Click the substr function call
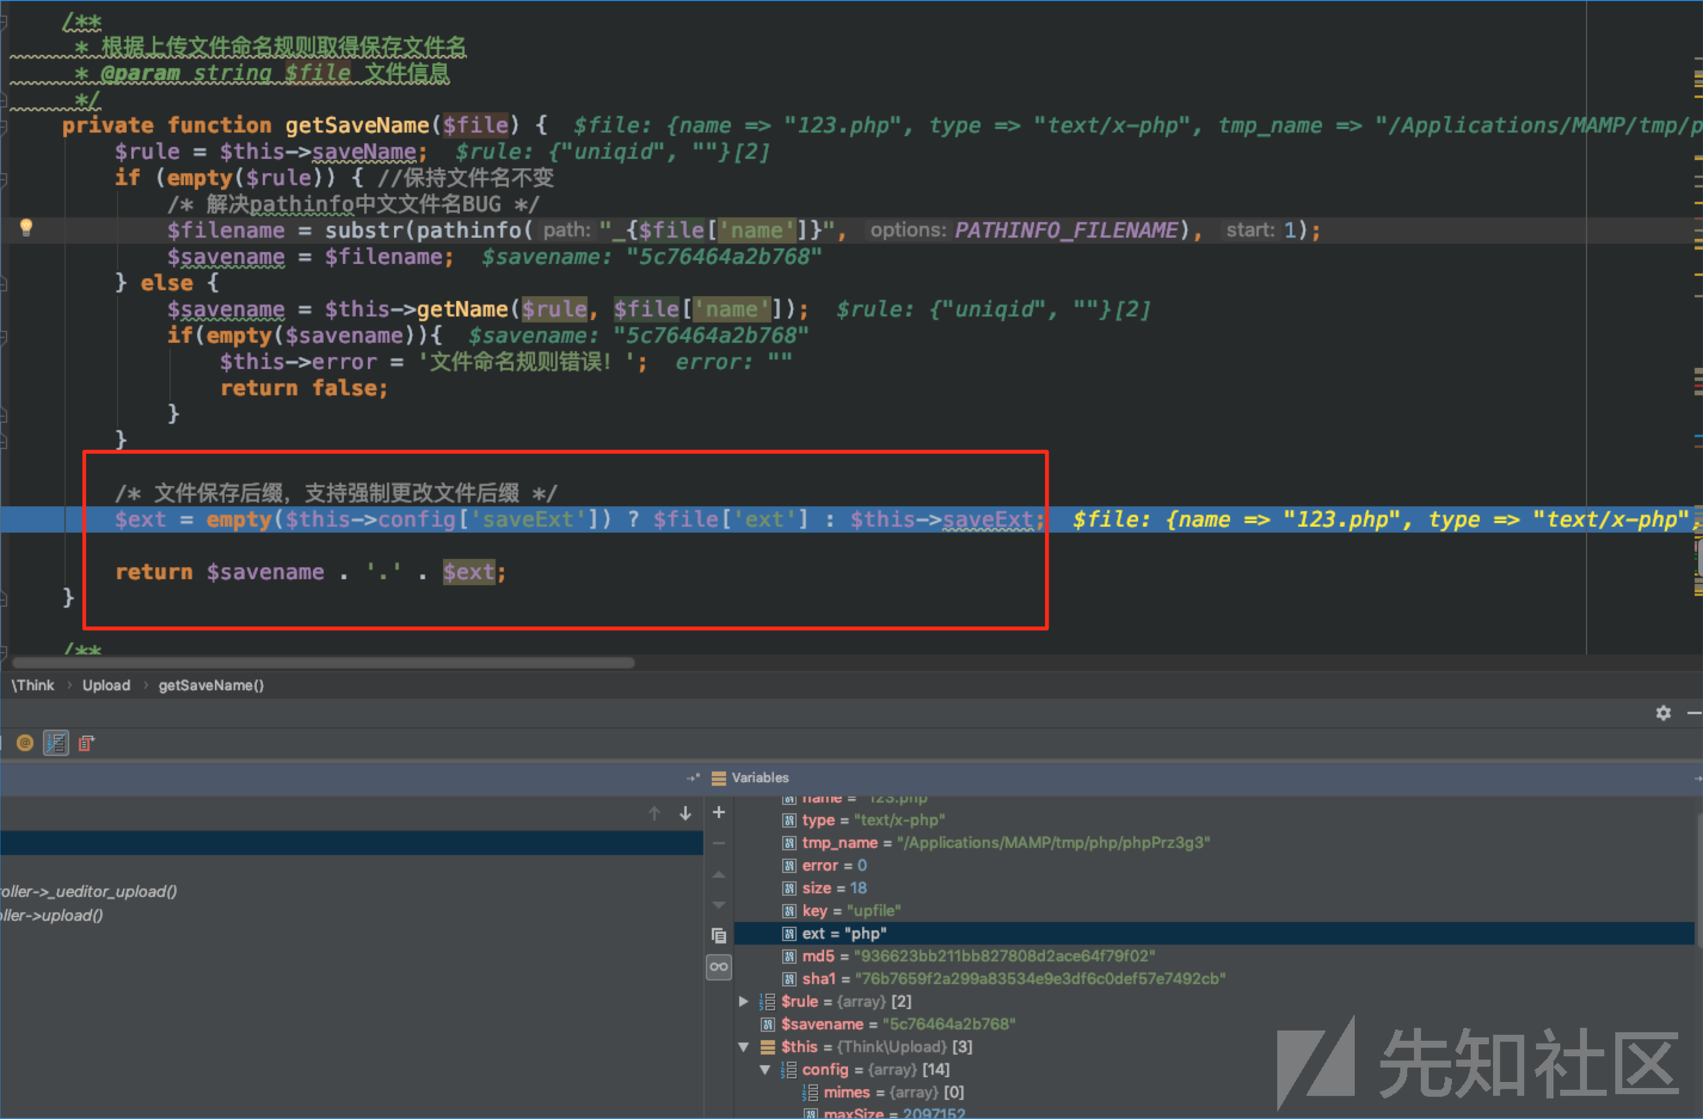 click(364, 230)
